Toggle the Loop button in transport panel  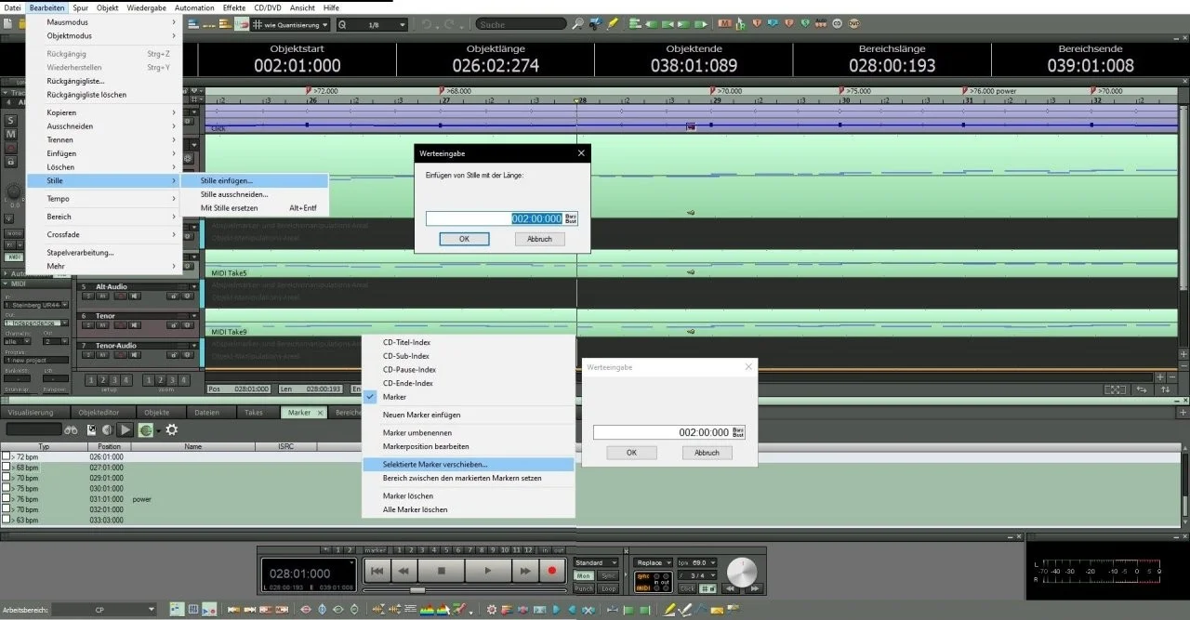(609, 588)
